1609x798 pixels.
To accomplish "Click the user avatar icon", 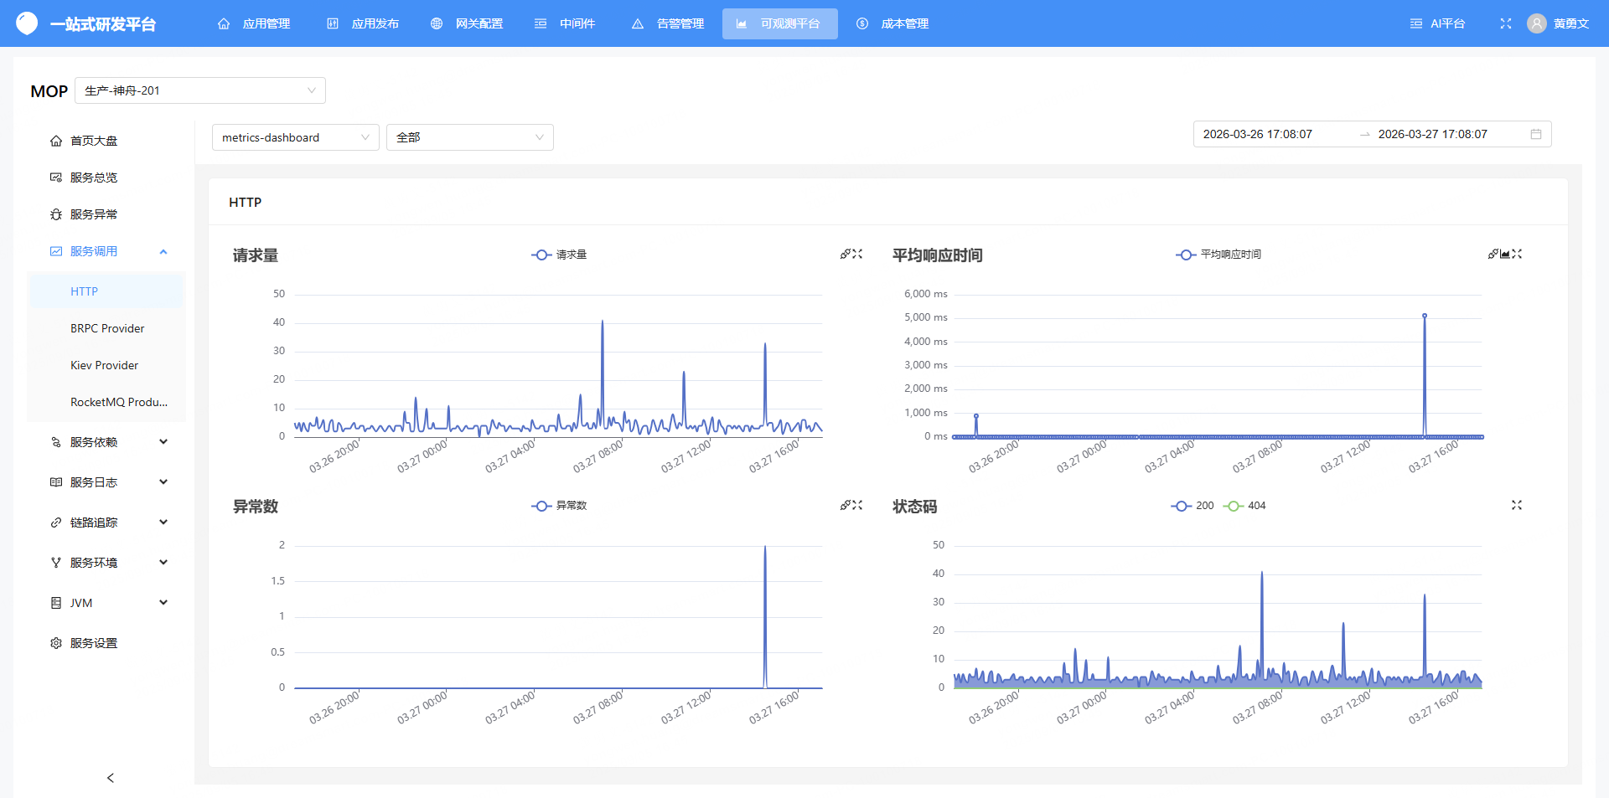I will tap(1536, 23).
